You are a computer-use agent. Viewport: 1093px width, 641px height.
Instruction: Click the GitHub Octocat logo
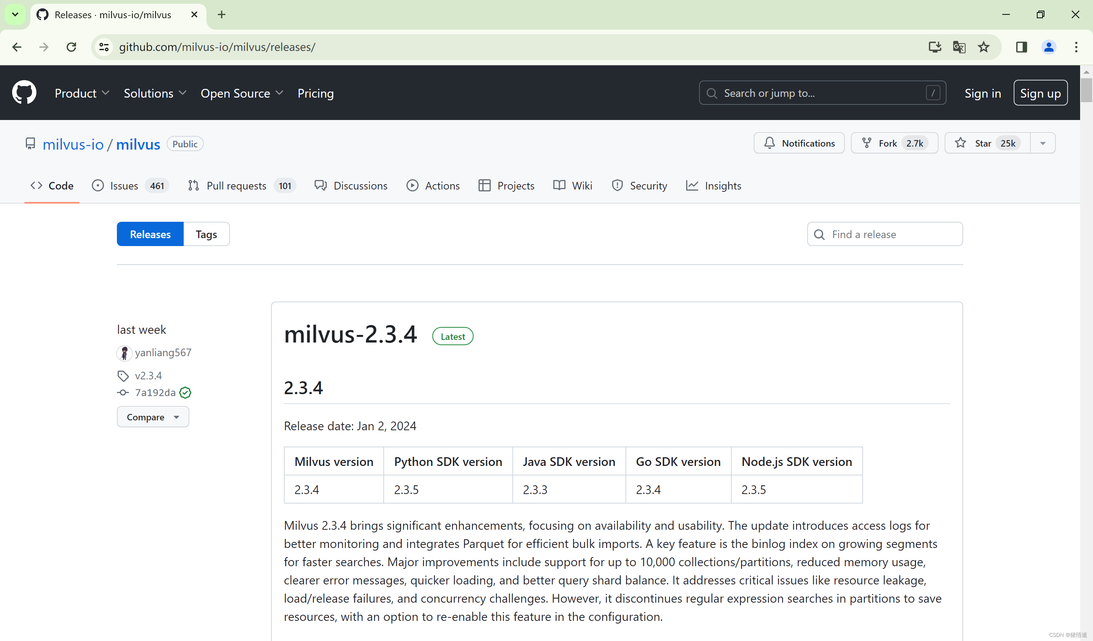(x=24, y=92)
